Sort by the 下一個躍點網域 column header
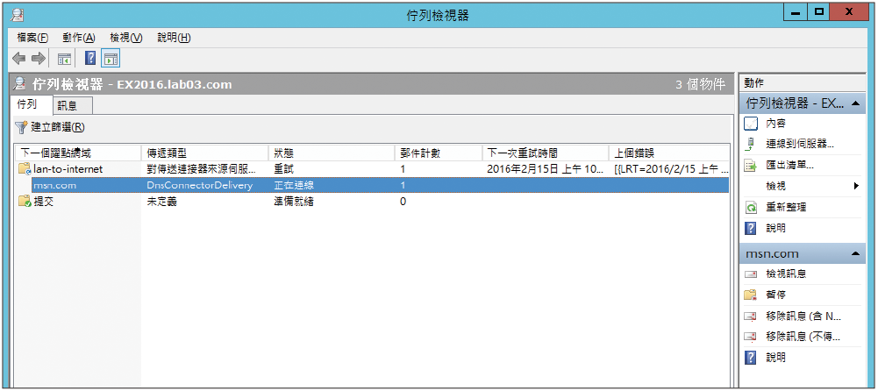 point(79,153)
